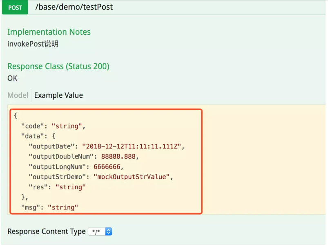Click the blue arrows on the content type selector
The height and width of the screenshot is (247, 328).
[x=108, y=231]
